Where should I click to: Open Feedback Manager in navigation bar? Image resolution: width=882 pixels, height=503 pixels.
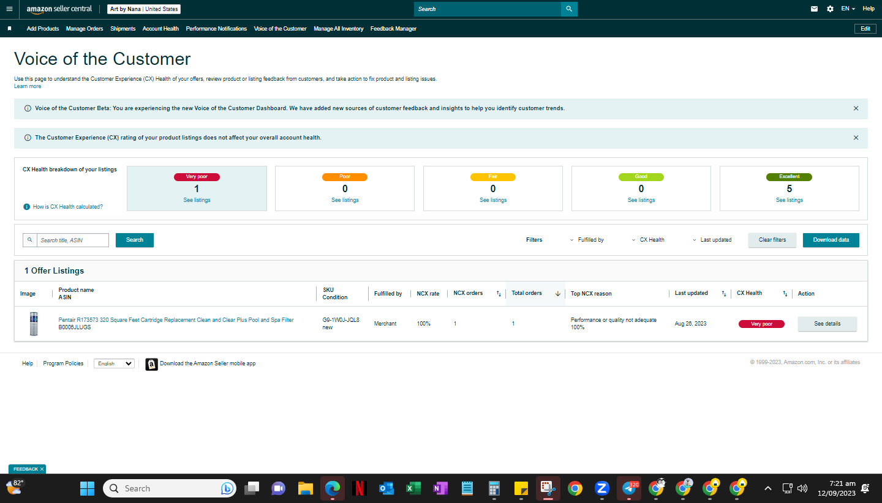[393, 29]
